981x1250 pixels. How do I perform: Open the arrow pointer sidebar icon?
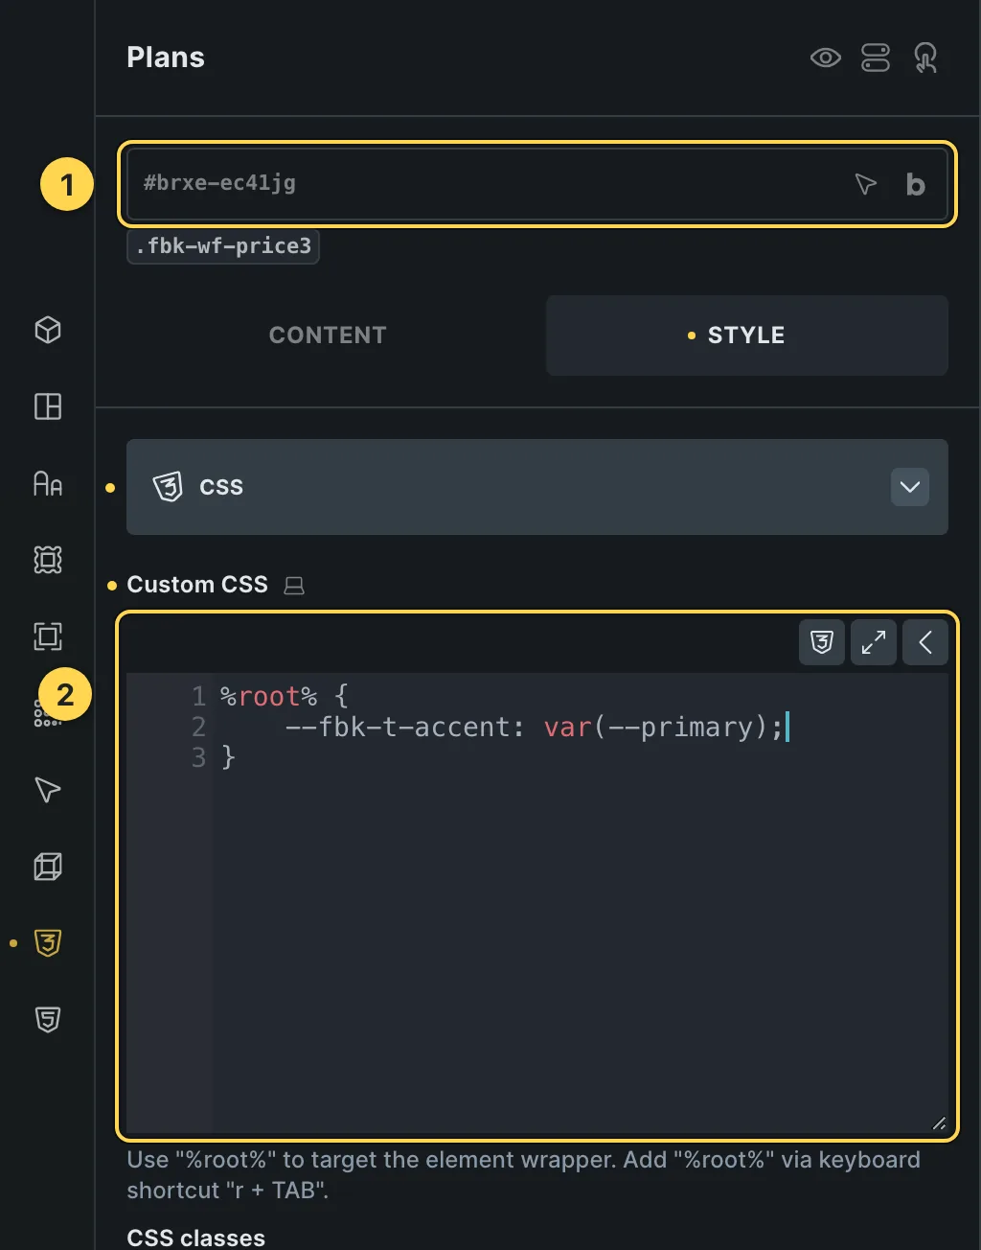click(48, 790)
